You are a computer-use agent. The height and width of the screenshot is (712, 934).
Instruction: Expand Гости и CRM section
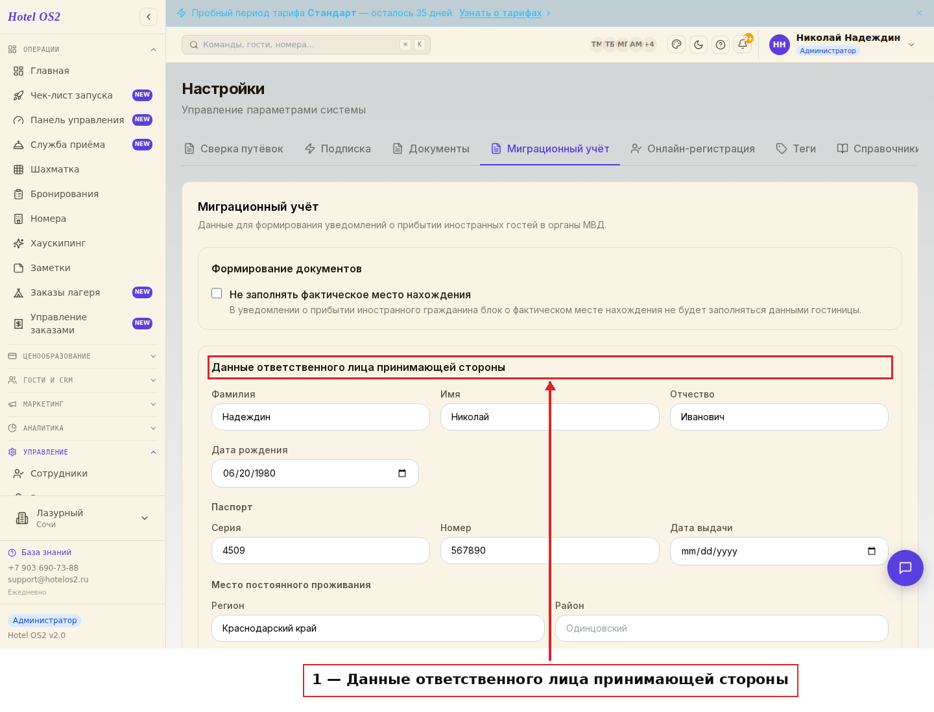[x=83, y=380]
